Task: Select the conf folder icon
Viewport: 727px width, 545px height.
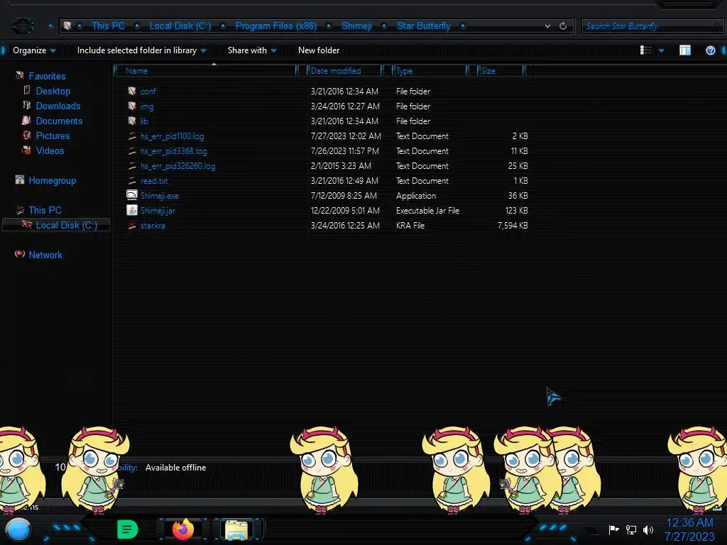Action: pyautogui.click(x=132, y=91)
